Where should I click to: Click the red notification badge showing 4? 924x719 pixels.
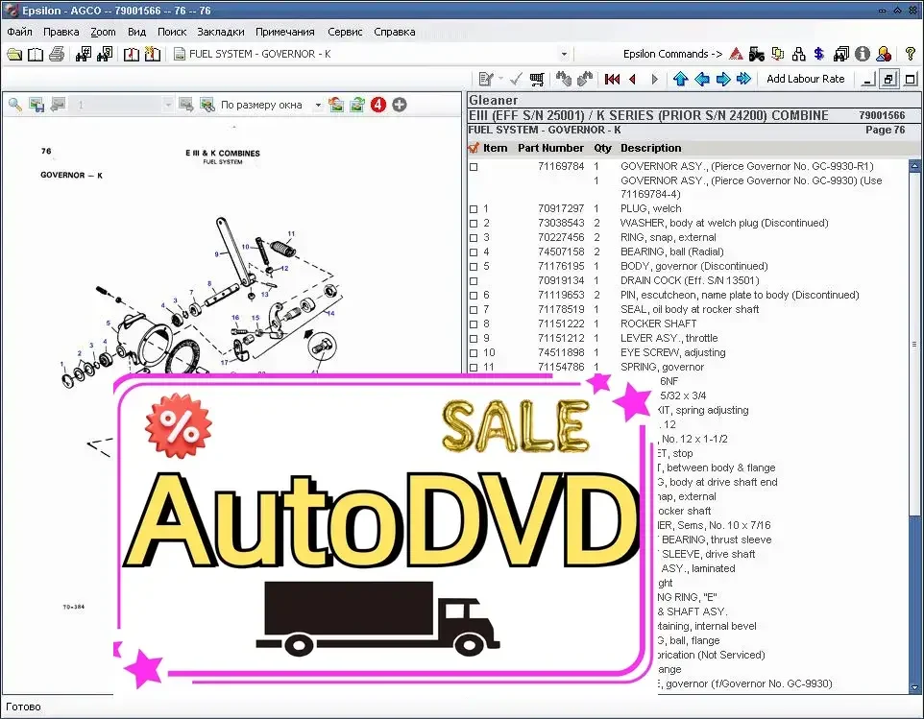click(x=377, y=104)
